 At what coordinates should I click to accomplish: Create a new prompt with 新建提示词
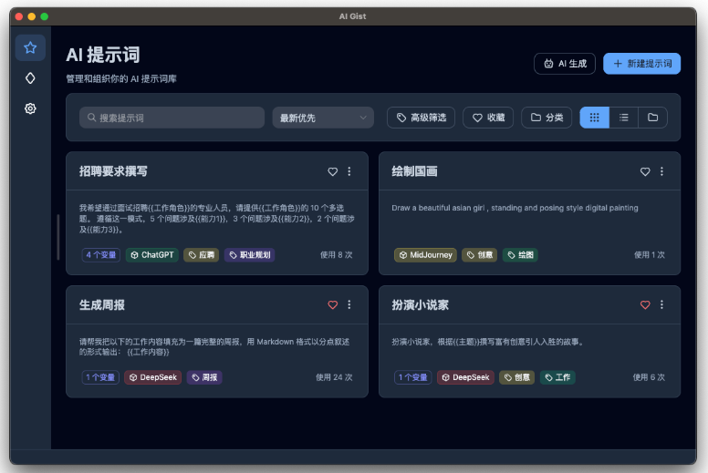pos(641,64)
